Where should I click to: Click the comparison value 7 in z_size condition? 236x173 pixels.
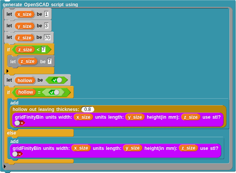point(43,49)
